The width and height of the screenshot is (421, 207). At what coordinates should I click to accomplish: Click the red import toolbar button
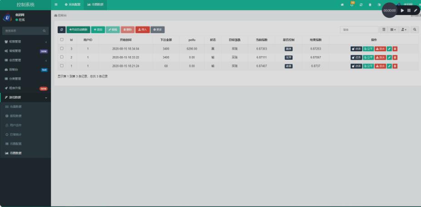(143, 30)
